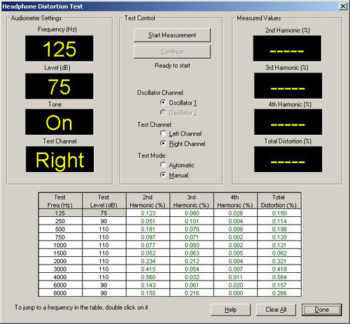Click total distortion value 0.584
This screenshot has height=324, width=350.
pyautogui.click(x=279, y=277)
